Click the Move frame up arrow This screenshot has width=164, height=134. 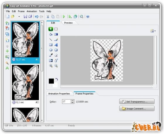[7, 46]
